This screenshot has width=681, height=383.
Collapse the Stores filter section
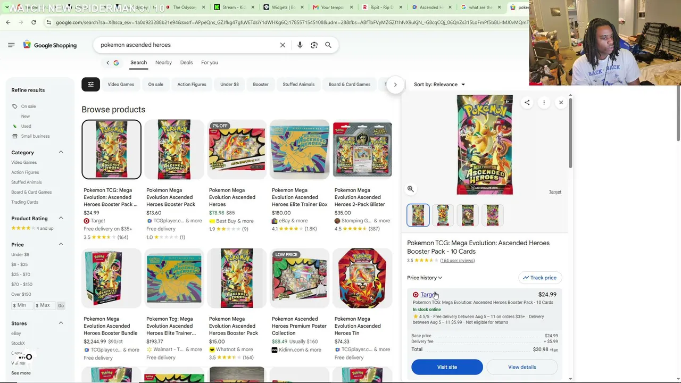click(61, 323)
